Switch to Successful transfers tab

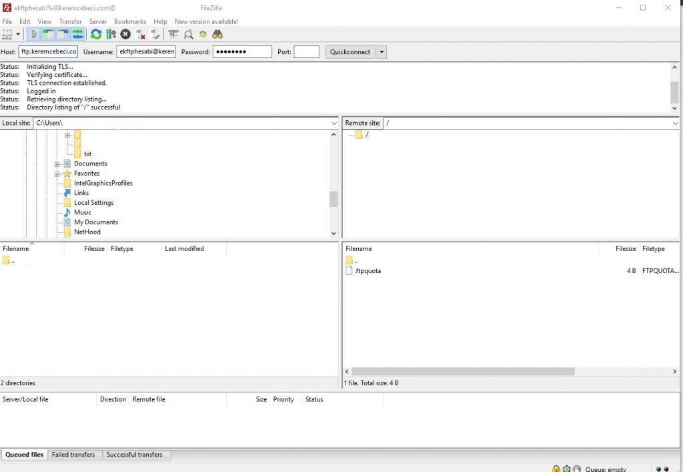[135, 455]
